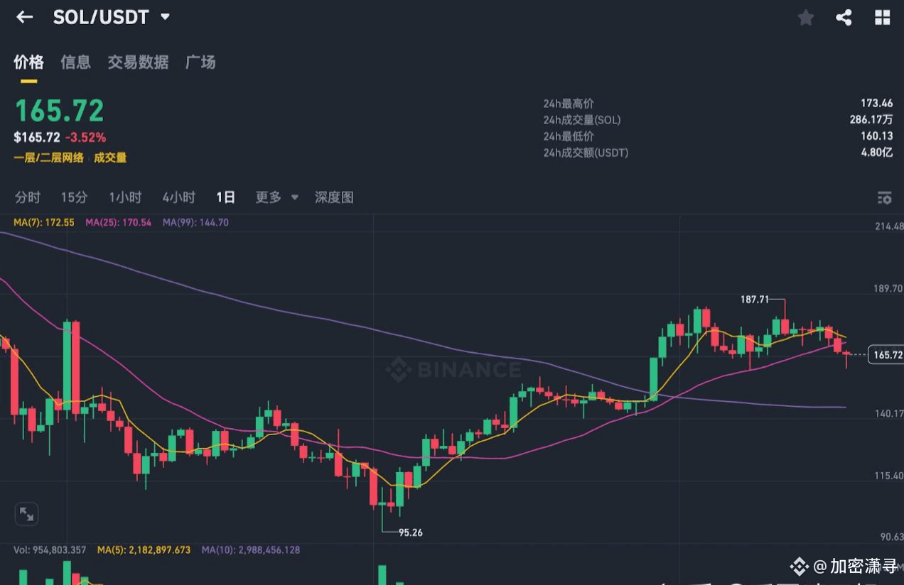This screenshot has height=585, width=904.
Task: Open chart indicator settings icon
Action: pyautogui.click(x=884, y=198)
